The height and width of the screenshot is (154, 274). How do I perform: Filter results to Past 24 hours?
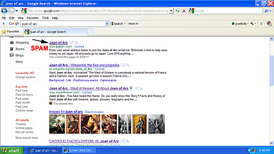pos(24,95)
